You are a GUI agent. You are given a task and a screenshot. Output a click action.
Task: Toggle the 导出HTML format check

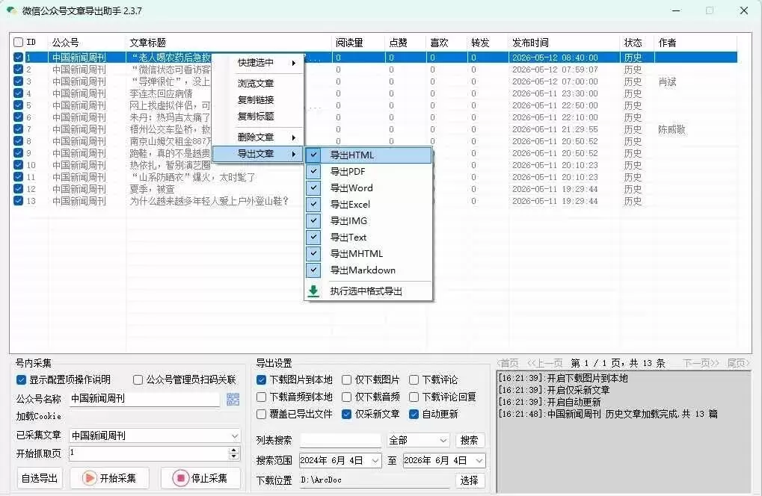pyautogui.click(x=314, y=155)
